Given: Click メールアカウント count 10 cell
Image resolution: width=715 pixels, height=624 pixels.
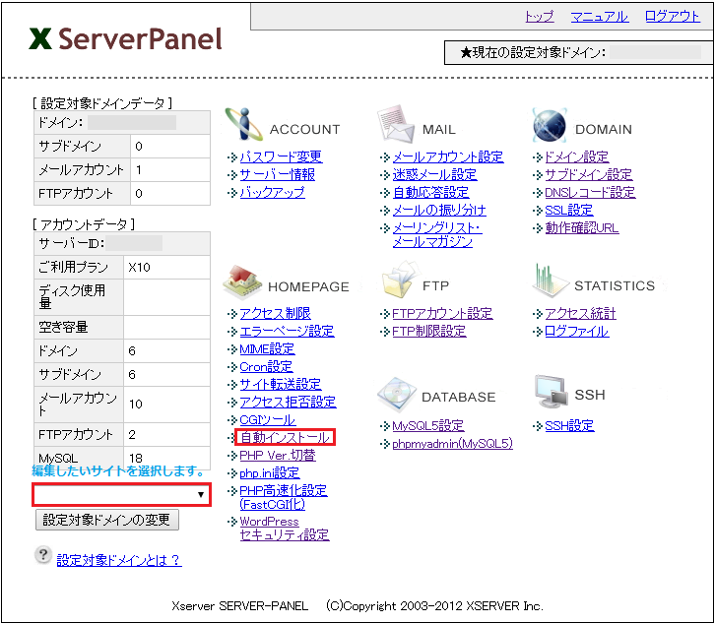Looking at the screenshot, I should 166,405.
